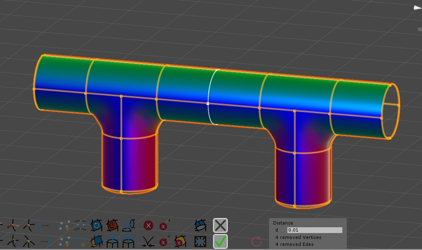Select the blue quad patch grid icon
This screenshot has height=250, width=422.
pos(200,225)
